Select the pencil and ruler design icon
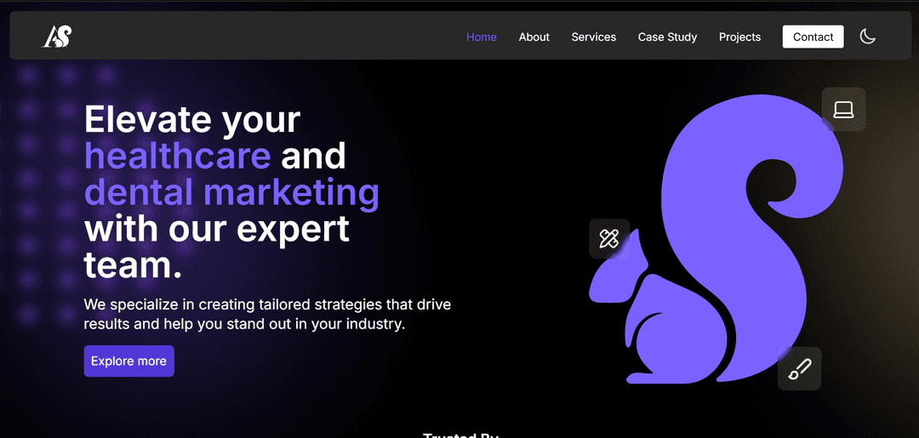919x438 pixels. point(609,239)
